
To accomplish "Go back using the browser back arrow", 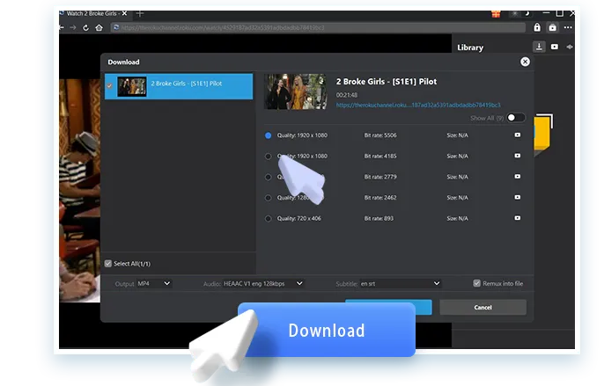I will (62, 28).
